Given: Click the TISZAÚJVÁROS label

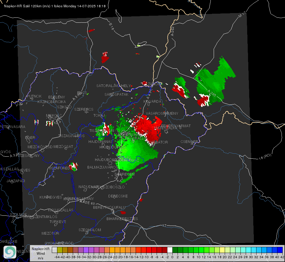Looking at the screenshot, I should (x=71, y=136).
